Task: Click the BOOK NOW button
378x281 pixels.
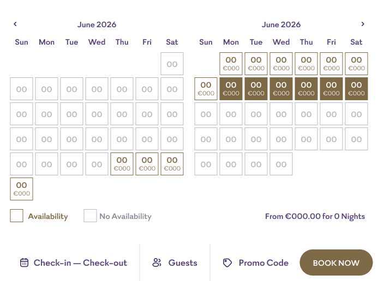Action: [336, 262]
